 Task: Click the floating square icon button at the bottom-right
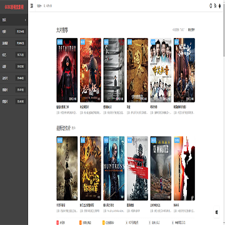coord(217,212)
